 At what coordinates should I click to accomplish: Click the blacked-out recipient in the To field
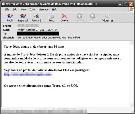pos(38,34)
